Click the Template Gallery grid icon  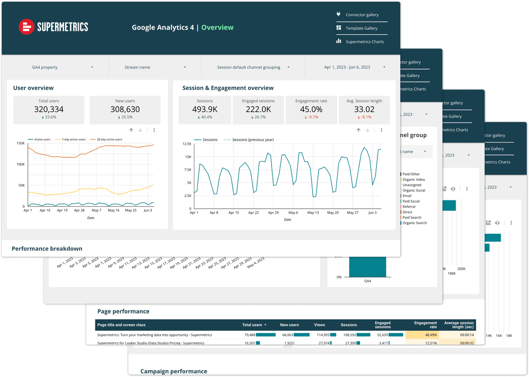pos(339,28)
